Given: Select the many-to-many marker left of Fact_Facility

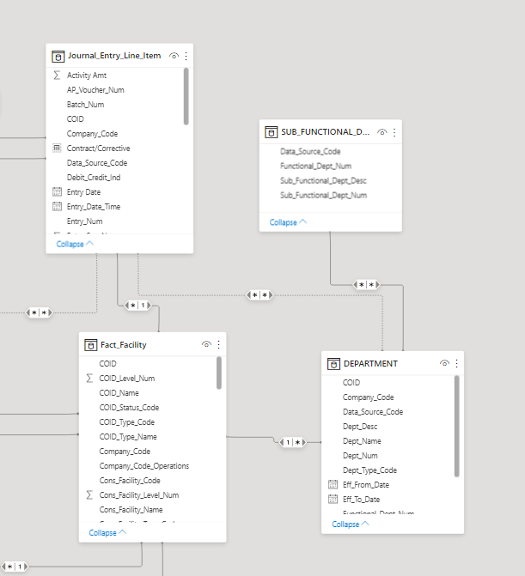Looking at the screenshot, I should coord(39,312).
